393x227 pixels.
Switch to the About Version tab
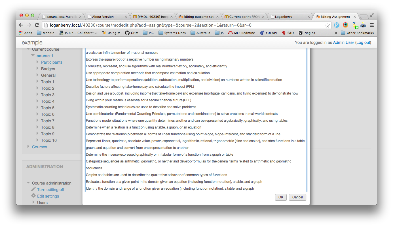click(x=107, y=17)
